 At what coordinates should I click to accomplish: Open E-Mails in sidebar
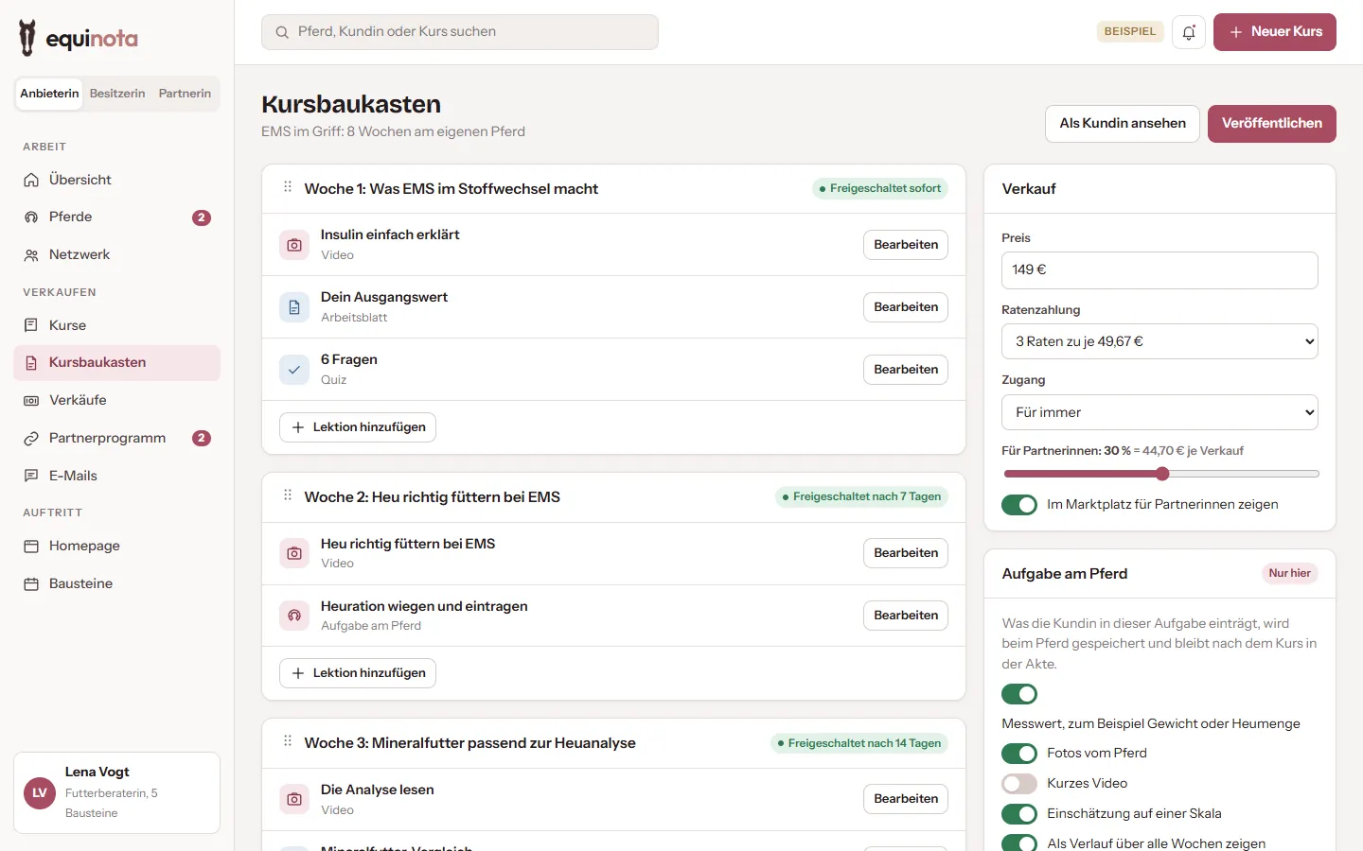pos(117,476)
